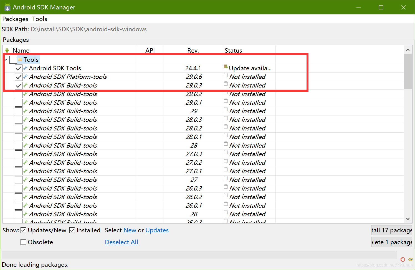415x270 pixels.
Task: Click scrollbar down arrow in packages list
Action: coord(408,219)
